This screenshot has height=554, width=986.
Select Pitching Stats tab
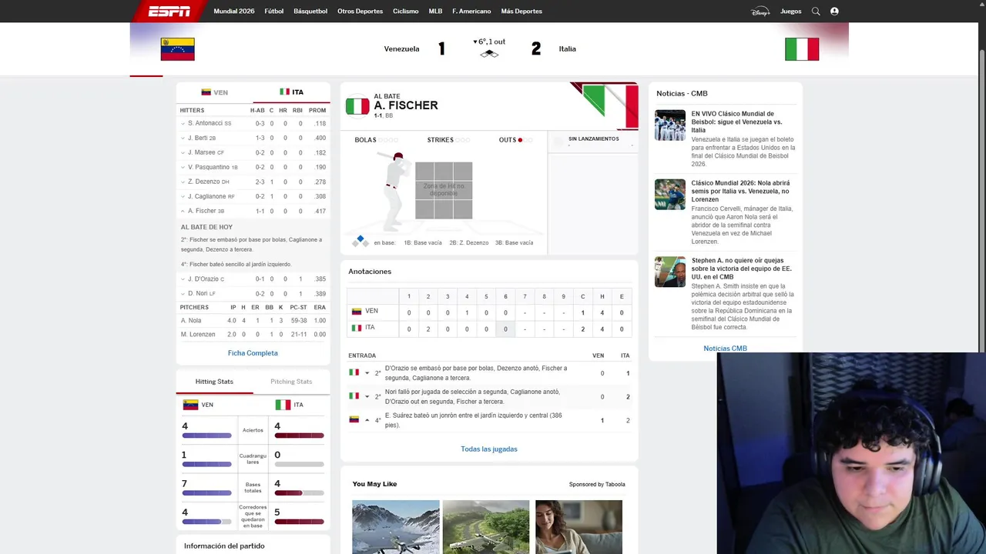point(291,382)
